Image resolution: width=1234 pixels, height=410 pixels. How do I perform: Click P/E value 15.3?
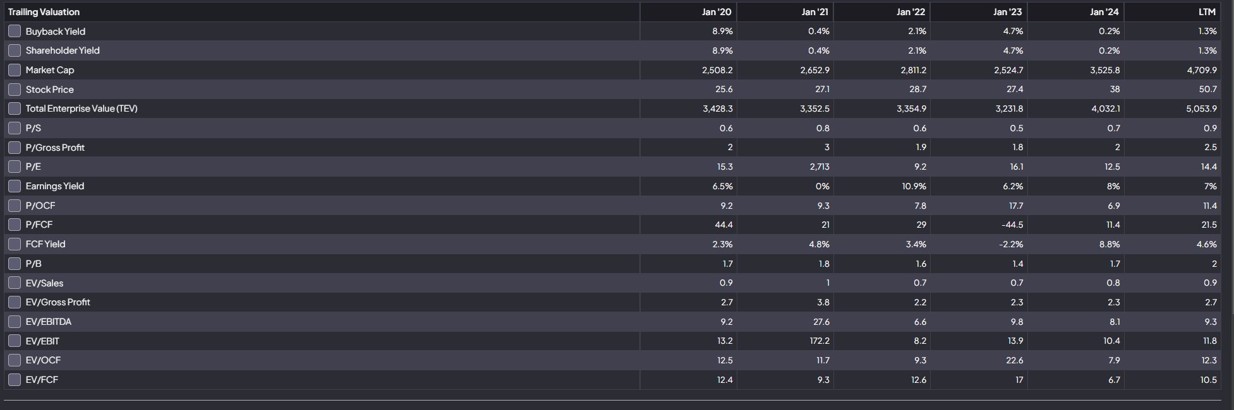tap(725, 167)
